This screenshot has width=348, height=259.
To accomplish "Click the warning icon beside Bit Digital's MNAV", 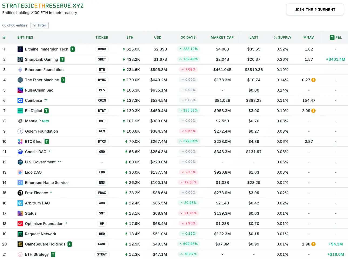I will [314, 111].
